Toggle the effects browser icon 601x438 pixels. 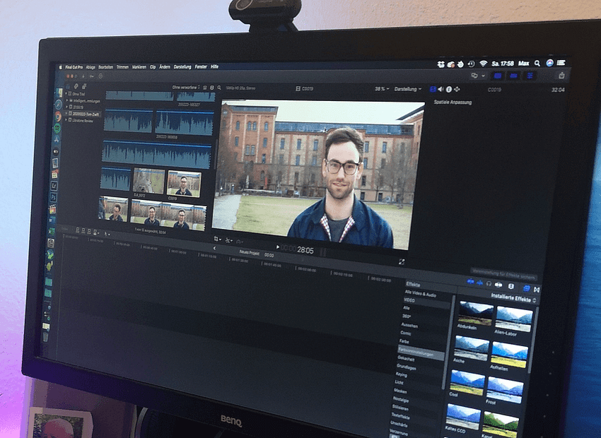point(527,288)
